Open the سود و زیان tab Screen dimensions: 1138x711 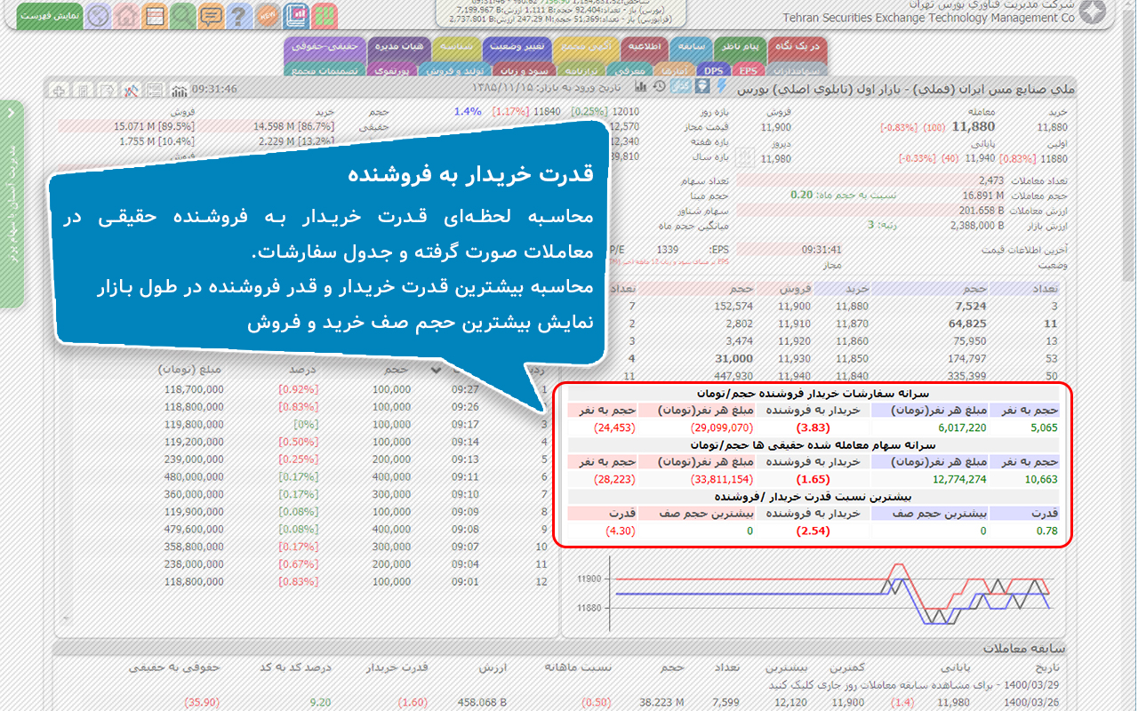pyautogui.click(x=524, y=70)
